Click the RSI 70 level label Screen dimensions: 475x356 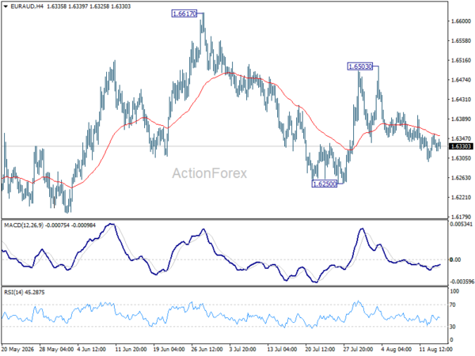(x=453, y=305)
